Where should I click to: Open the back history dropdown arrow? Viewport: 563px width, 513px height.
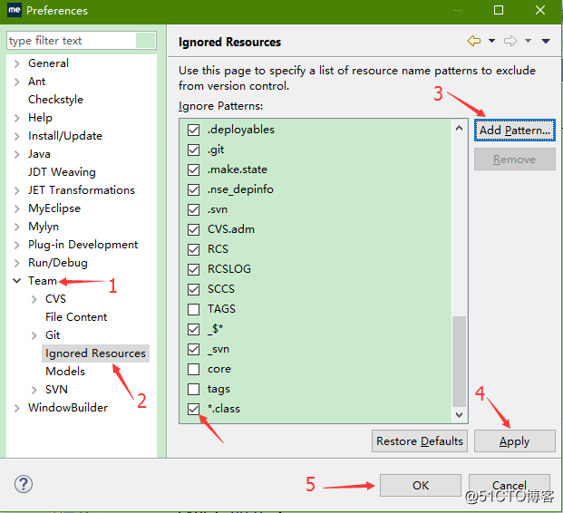click(491, 41)
